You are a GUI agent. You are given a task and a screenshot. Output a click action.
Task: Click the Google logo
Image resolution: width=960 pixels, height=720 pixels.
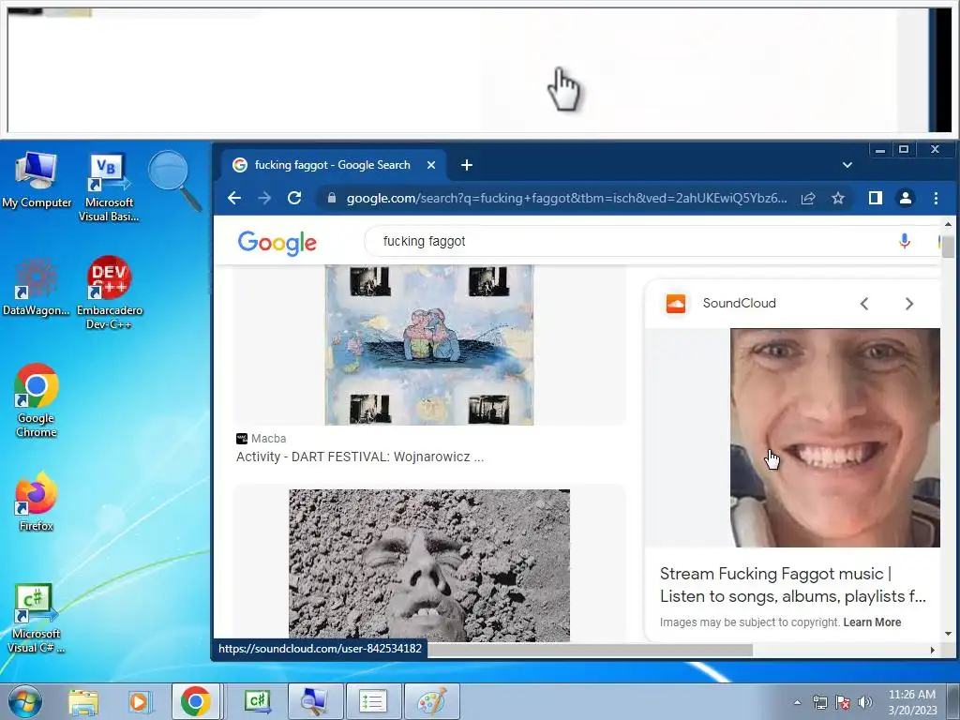coord(277,243)
